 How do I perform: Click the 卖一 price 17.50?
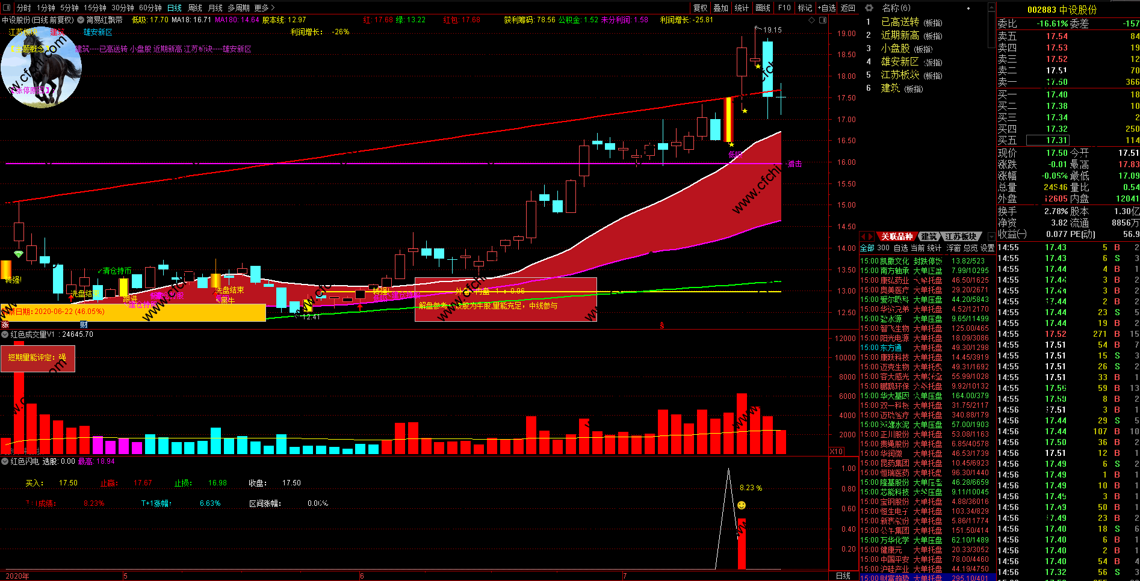tap(1056, 82)
